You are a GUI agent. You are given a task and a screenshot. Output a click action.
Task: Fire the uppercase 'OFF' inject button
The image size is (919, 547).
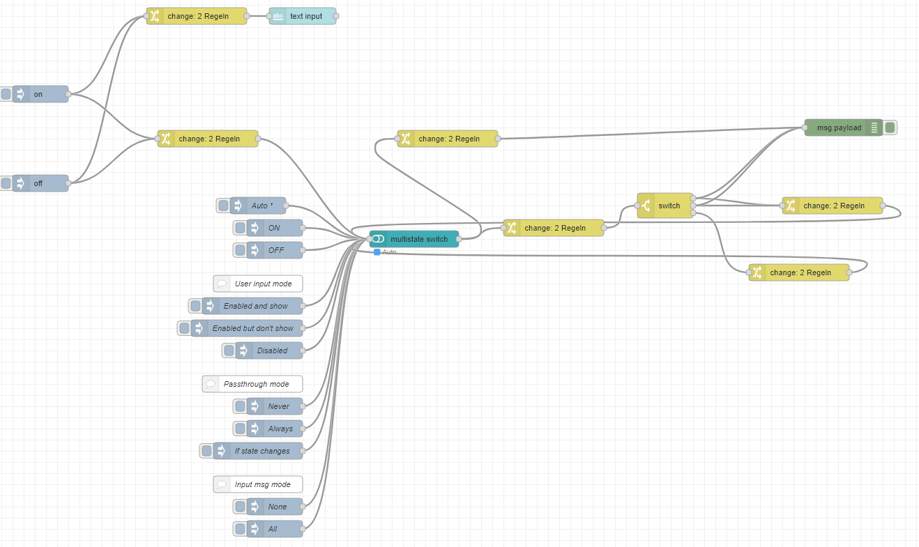[240, 250]
